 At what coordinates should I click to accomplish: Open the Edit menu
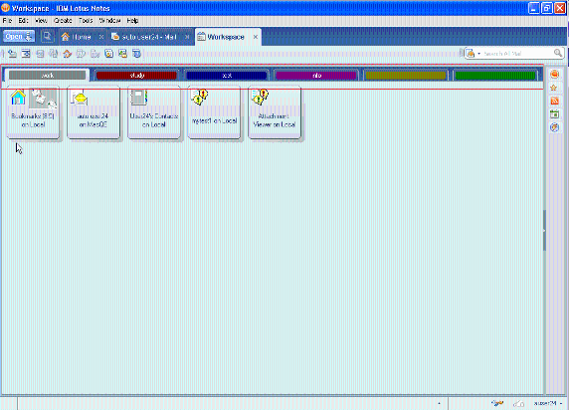23,21
